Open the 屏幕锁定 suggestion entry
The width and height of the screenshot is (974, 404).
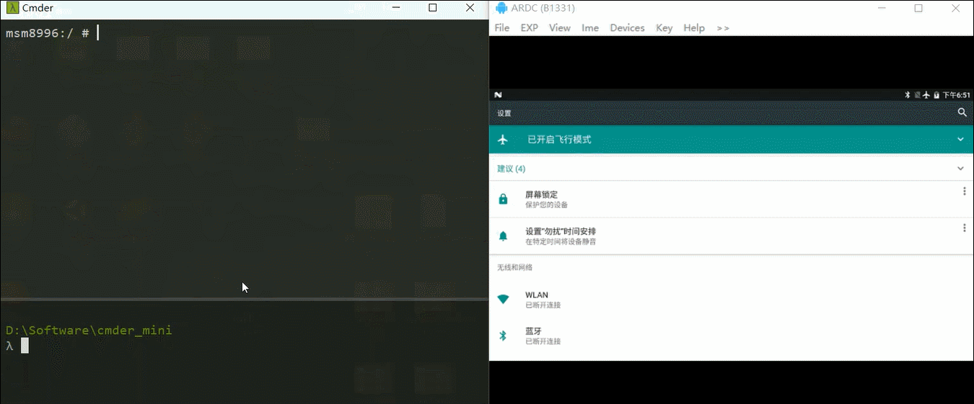pyautogui.click(x=732, y=199)
